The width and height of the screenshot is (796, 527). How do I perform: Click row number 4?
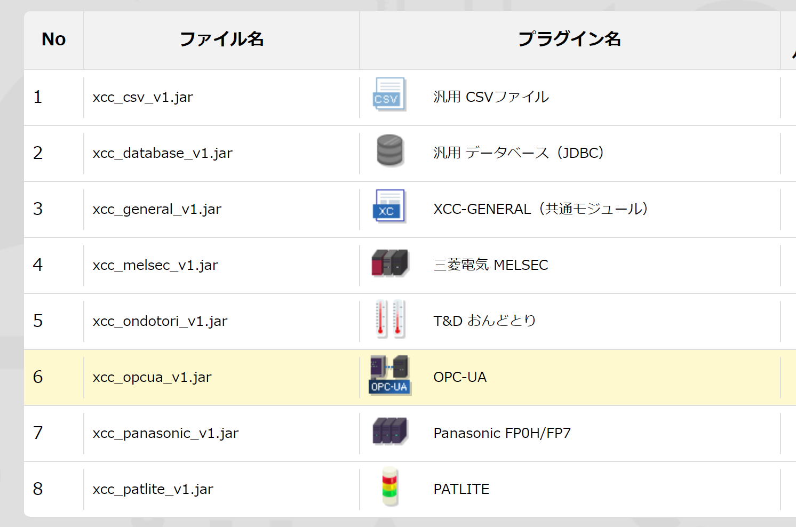(37, 265)
